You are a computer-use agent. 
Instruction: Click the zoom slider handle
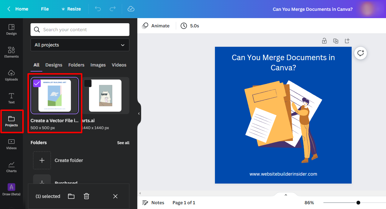(x=358, y=203)
